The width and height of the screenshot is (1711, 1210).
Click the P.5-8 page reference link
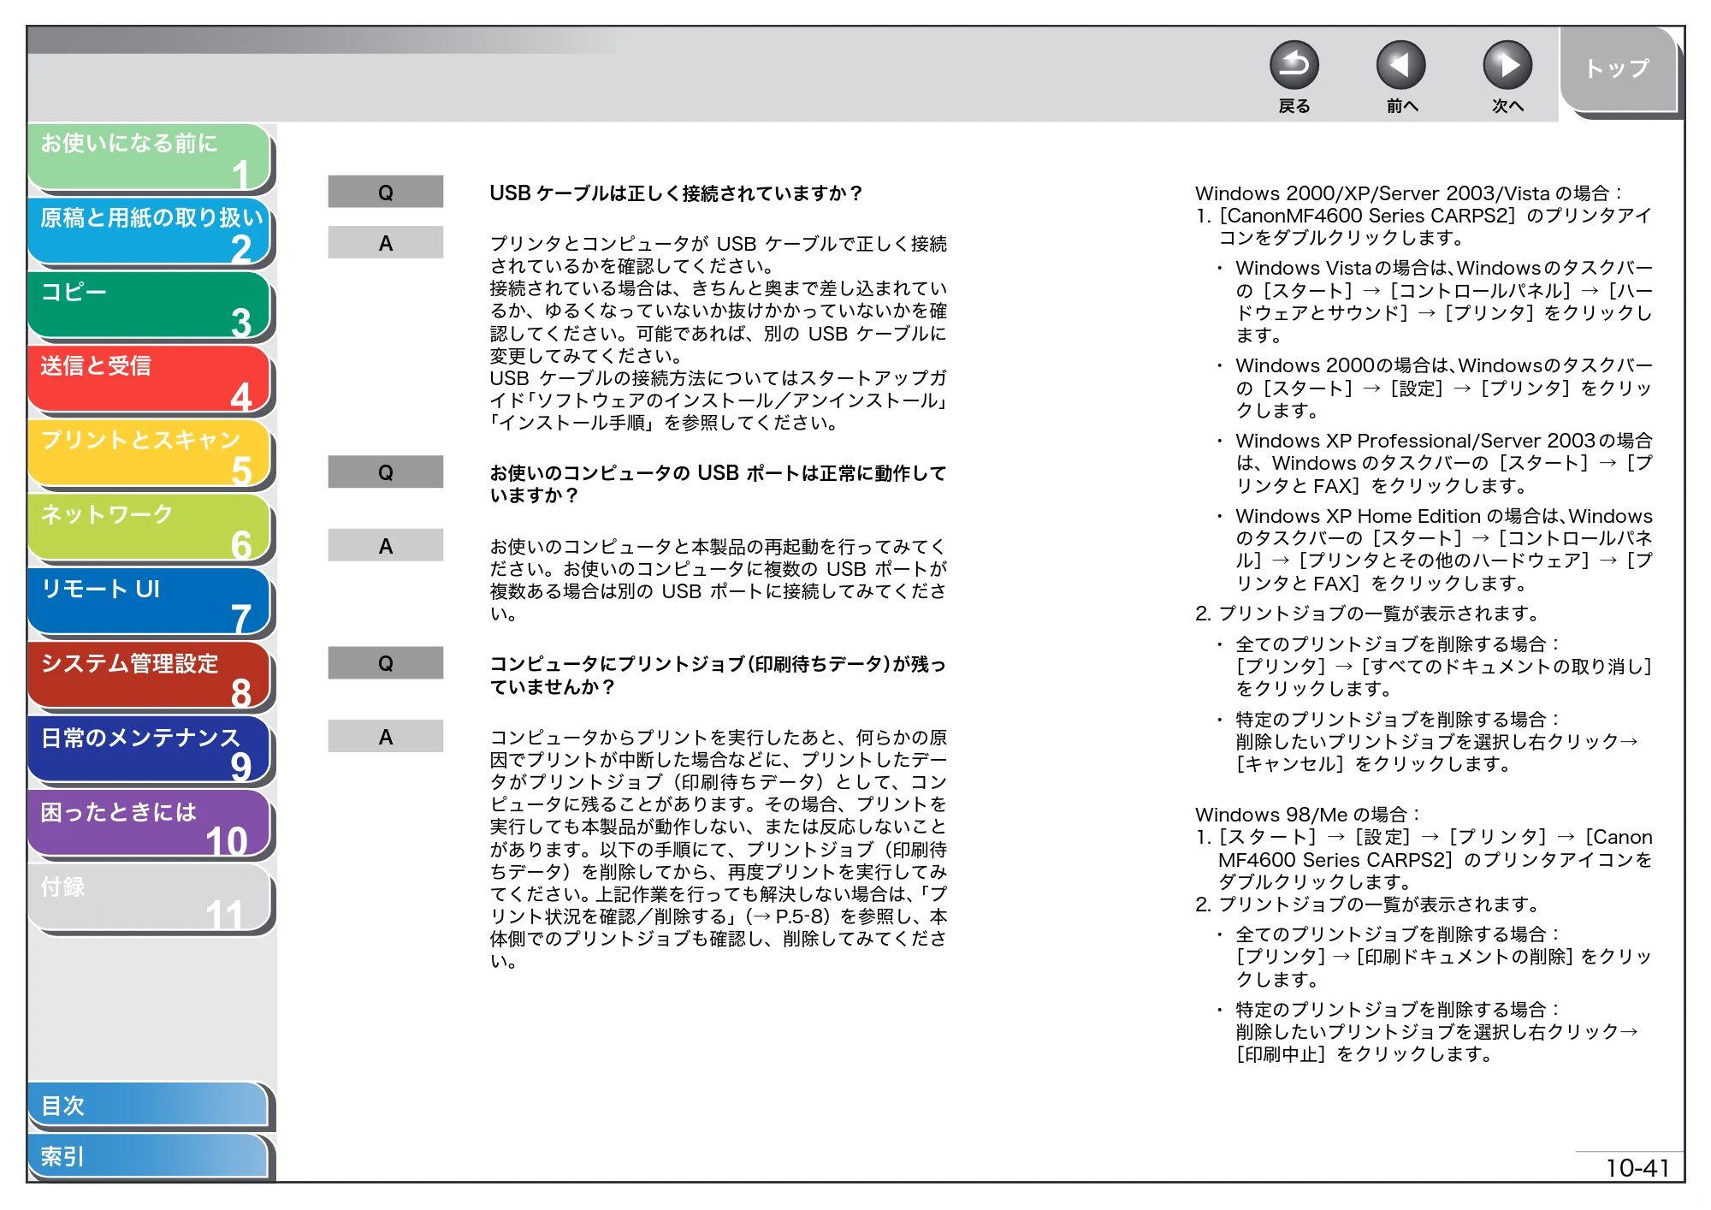[x=800, y=917]
